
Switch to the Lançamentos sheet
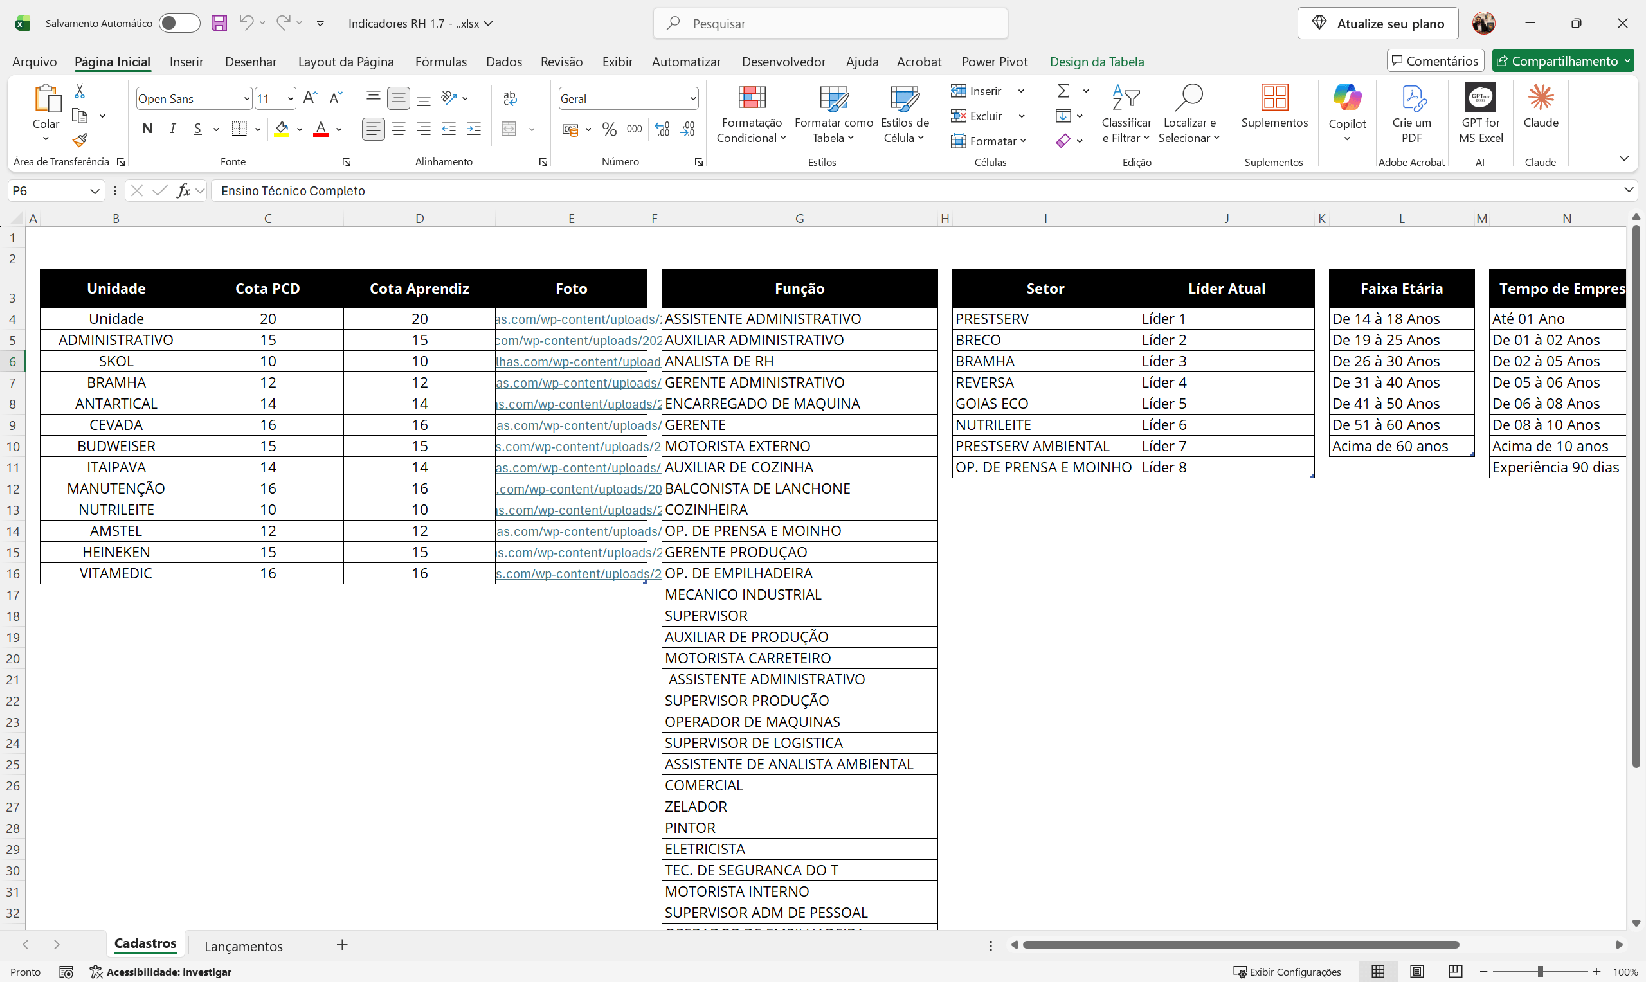click(244, 945)
